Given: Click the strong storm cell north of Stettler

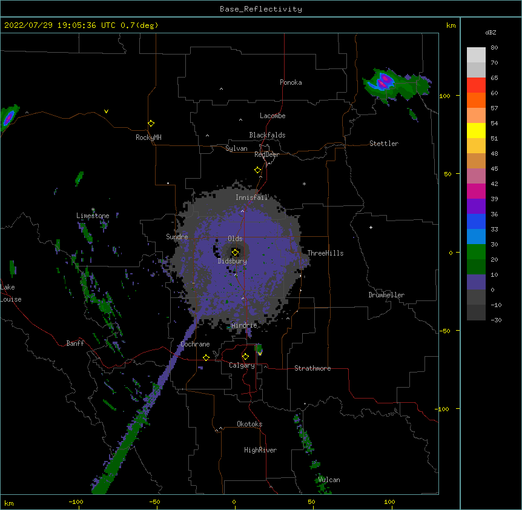Looking at the screenshot, I should 385,82.
